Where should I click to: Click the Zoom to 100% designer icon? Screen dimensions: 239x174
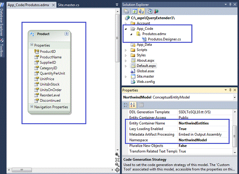[117, 160]
